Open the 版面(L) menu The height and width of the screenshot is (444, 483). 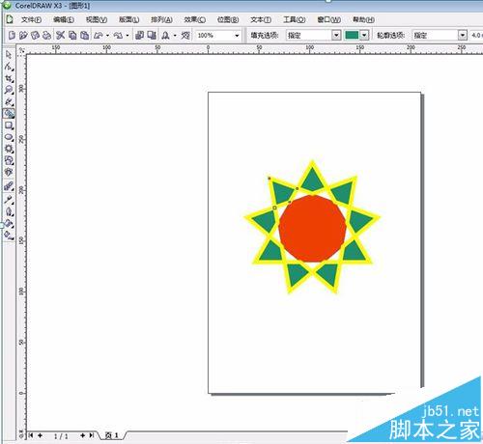129,19
